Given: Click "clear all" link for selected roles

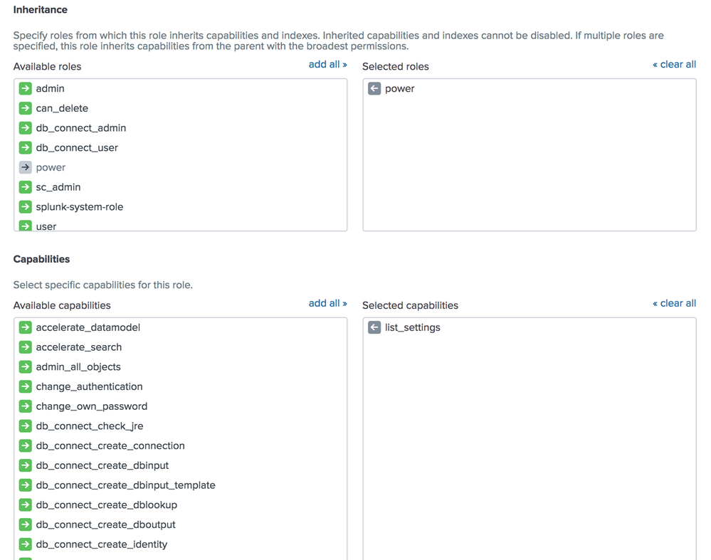Looking at the screenshot, I should pos(674,65).
